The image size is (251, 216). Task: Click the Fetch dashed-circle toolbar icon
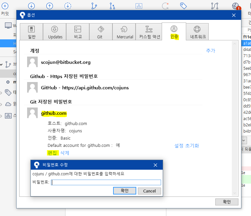pyautogui.click(x=68, y=6)
